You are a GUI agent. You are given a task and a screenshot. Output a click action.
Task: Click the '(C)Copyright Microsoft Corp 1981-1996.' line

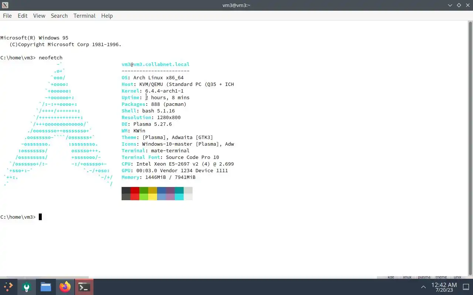click(x=65, y=44)
